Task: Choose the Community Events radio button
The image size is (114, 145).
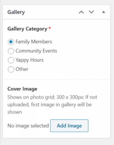Action: tap(11, 51)
